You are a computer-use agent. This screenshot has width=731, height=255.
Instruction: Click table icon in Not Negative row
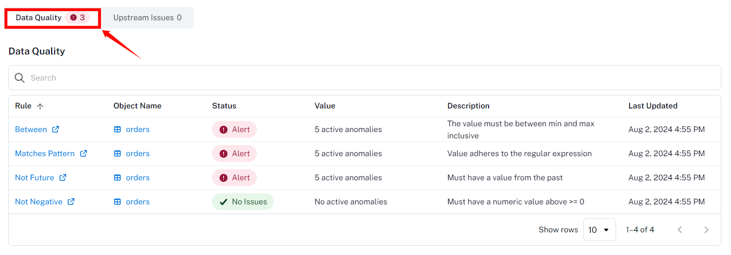(117, 201)
